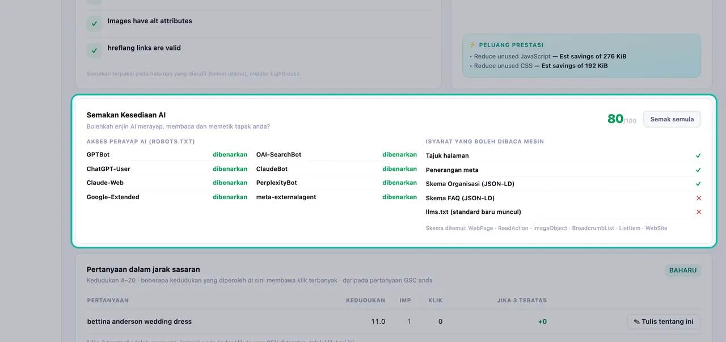Click the red cross for llms.txt
726x342 pixels.
coord(698,212)
